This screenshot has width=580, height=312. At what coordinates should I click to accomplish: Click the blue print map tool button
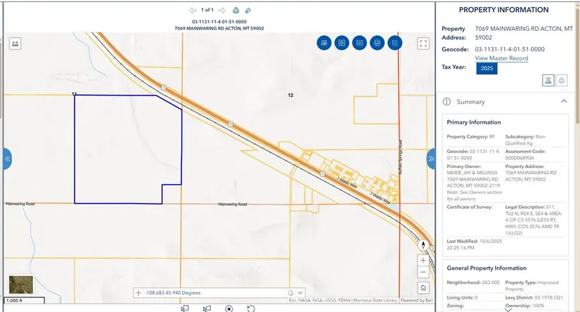378,43
